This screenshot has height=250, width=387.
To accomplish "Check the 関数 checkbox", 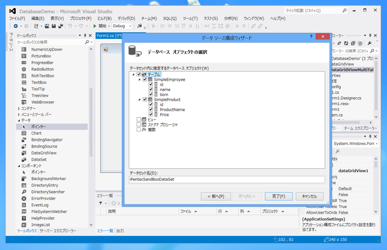I will click(139, 130).
